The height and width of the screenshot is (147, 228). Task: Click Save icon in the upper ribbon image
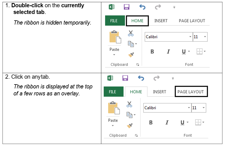point(127,7)
